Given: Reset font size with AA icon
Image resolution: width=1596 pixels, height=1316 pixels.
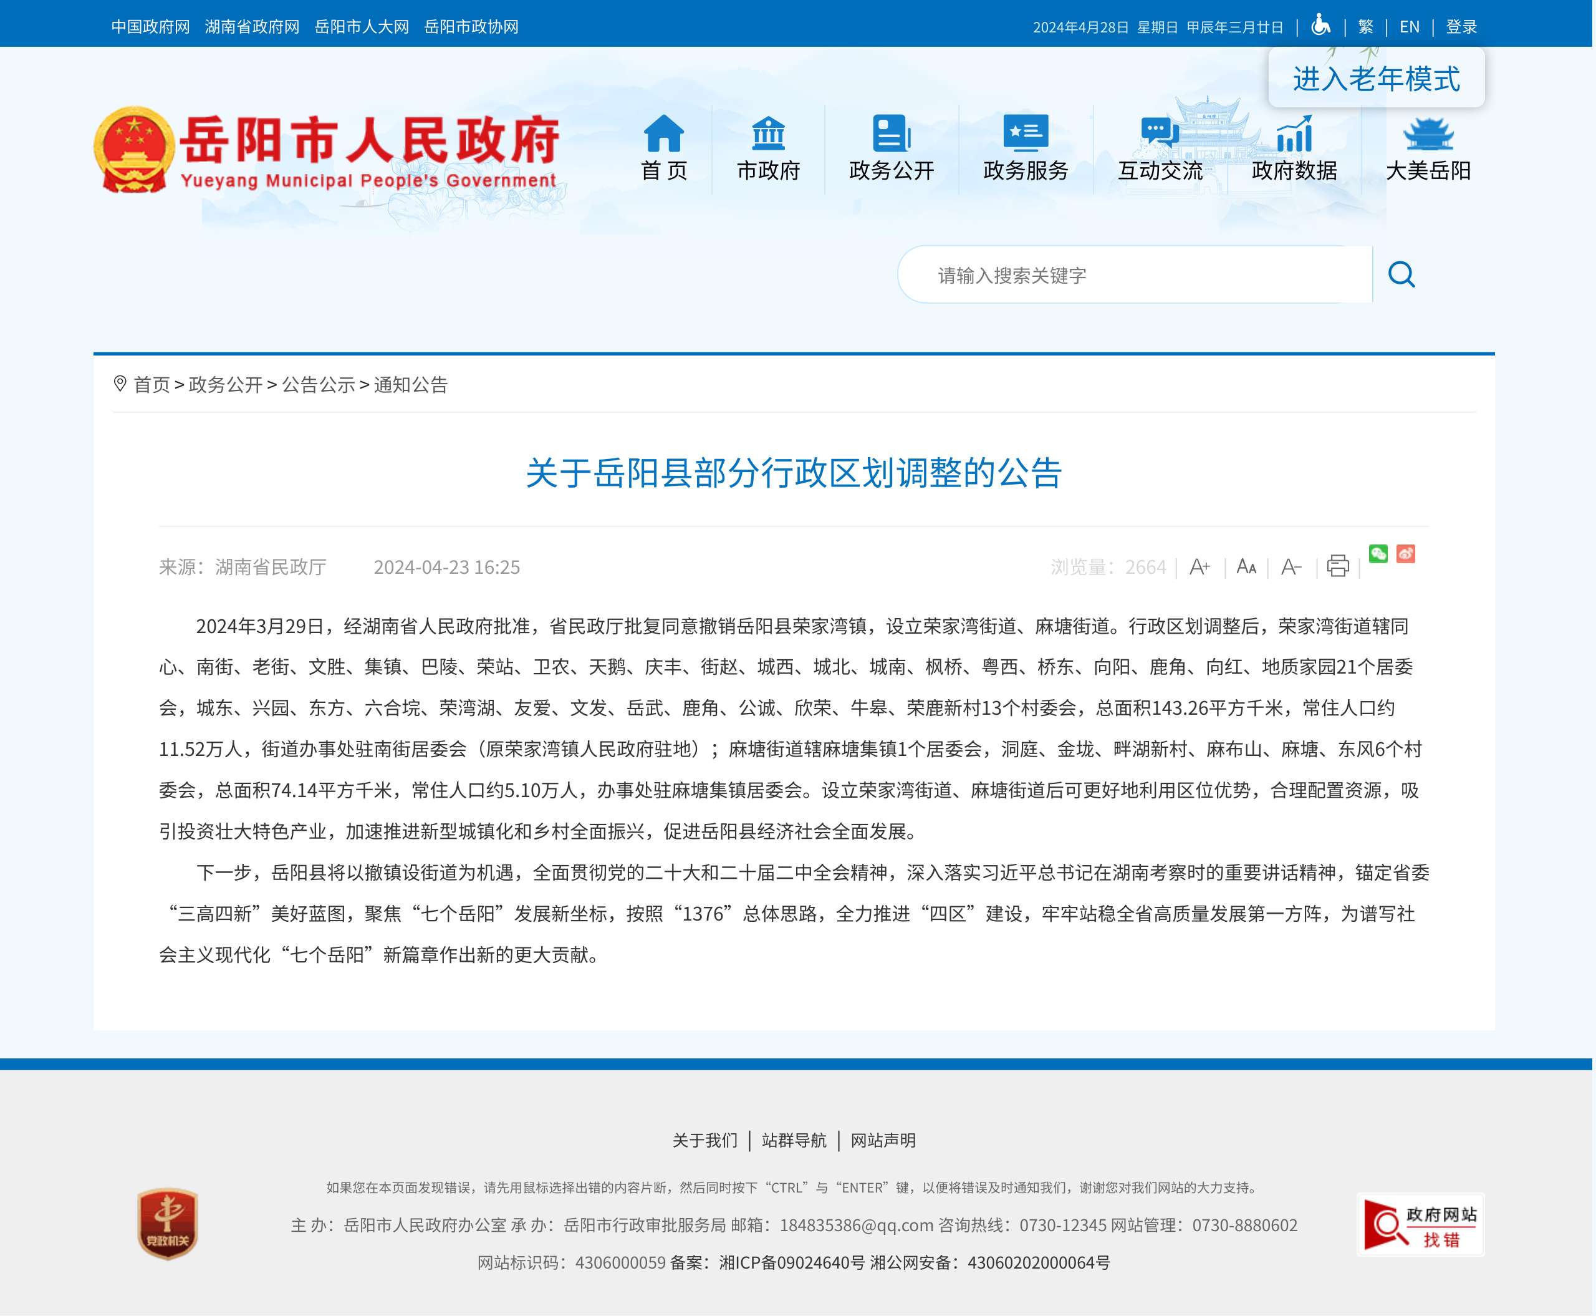Looking at the screenshot, I should pos(1247,567).
